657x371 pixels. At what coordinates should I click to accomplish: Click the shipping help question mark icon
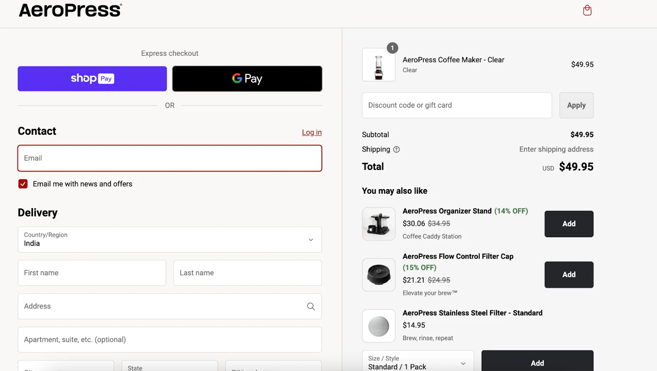coord(396,149)
